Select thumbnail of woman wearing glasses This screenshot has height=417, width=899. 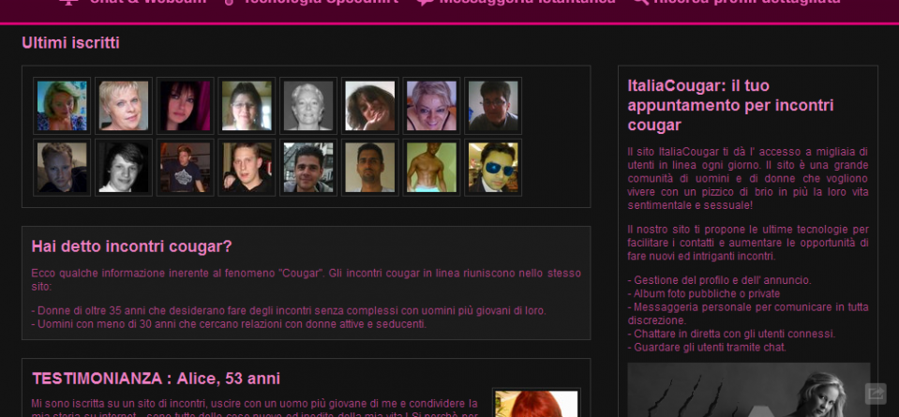pyautogui.click(x=247, y=106)
